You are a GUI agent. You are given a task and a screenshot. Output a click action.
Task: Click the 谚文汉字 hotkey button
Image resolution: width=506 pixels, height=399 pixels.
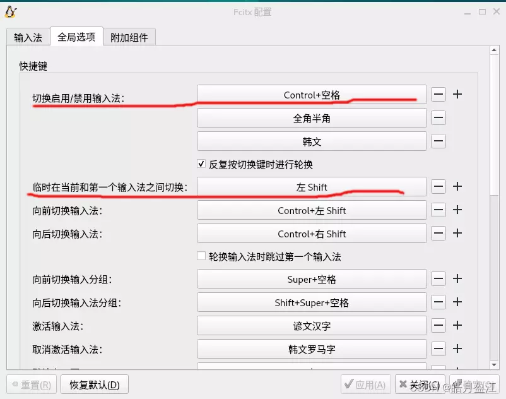click(x=312, y=325)
